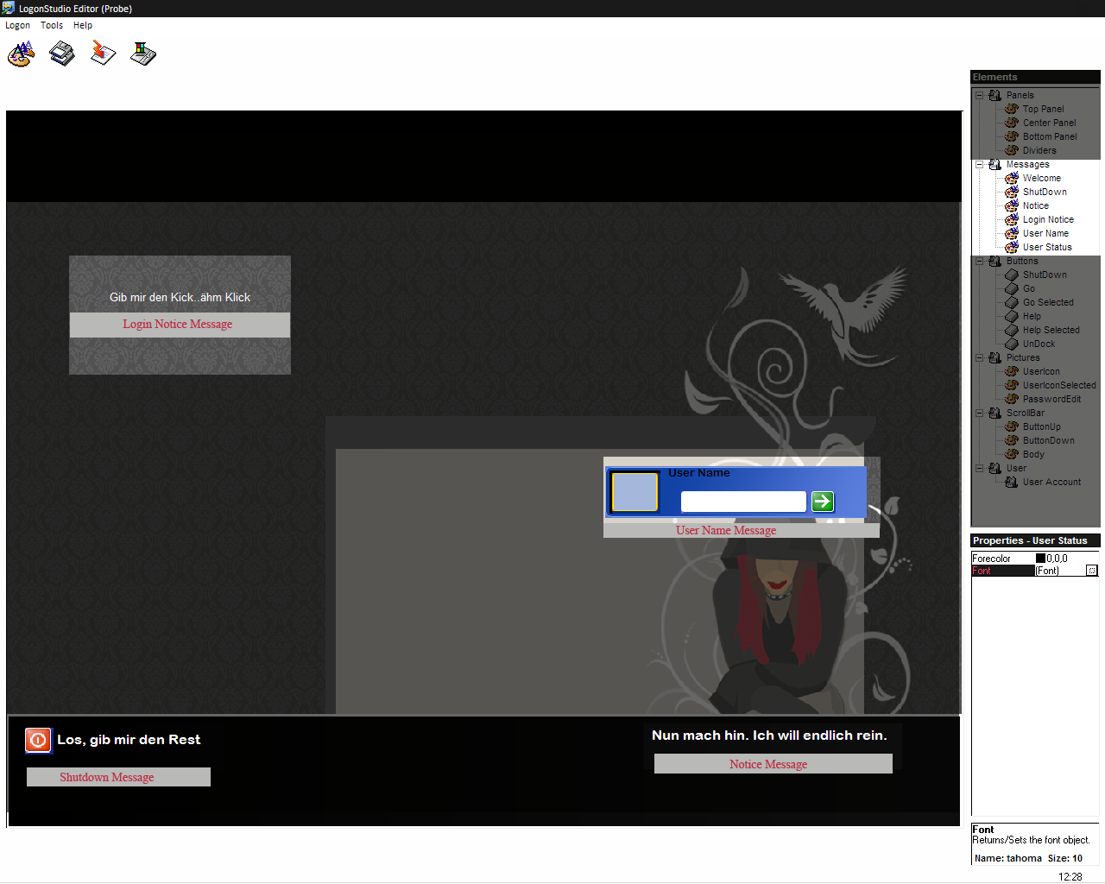Click the paint palette fonts toolbar icon
The image size is (1105, 884).
pyautogui.click(x=21, y=54)
